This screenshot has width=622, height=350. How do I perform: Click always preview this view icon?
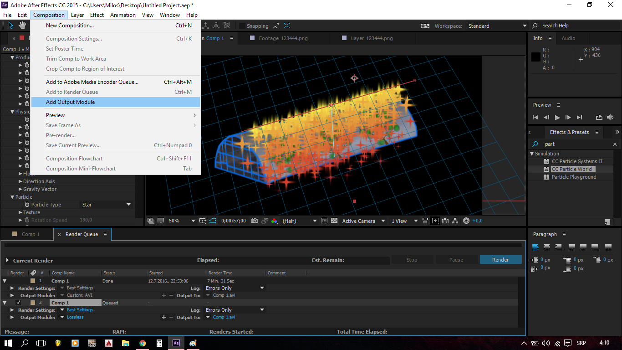[151, 221]
